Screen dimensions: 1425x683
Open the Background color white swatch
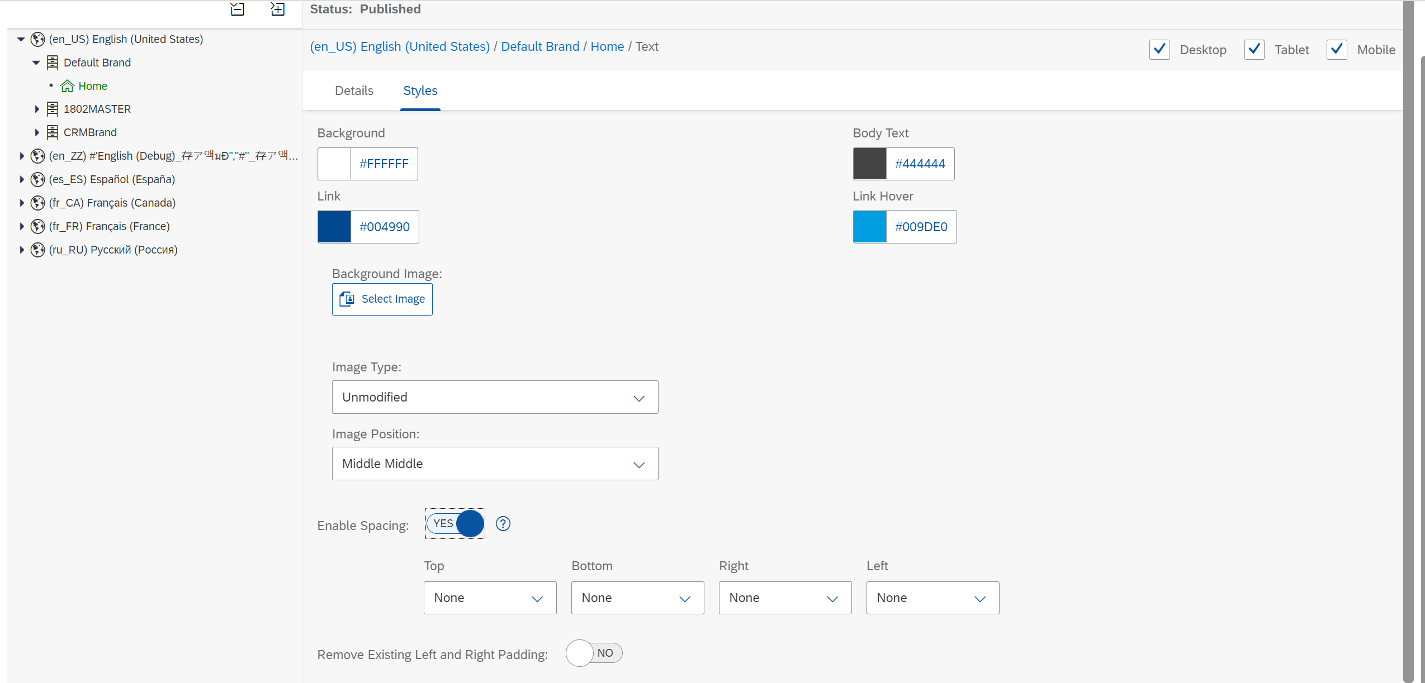334,164
